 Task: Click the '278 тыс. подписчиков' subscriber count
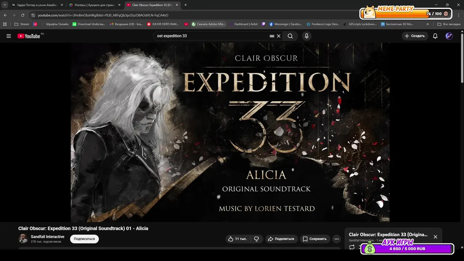click(x=46, y=241)
